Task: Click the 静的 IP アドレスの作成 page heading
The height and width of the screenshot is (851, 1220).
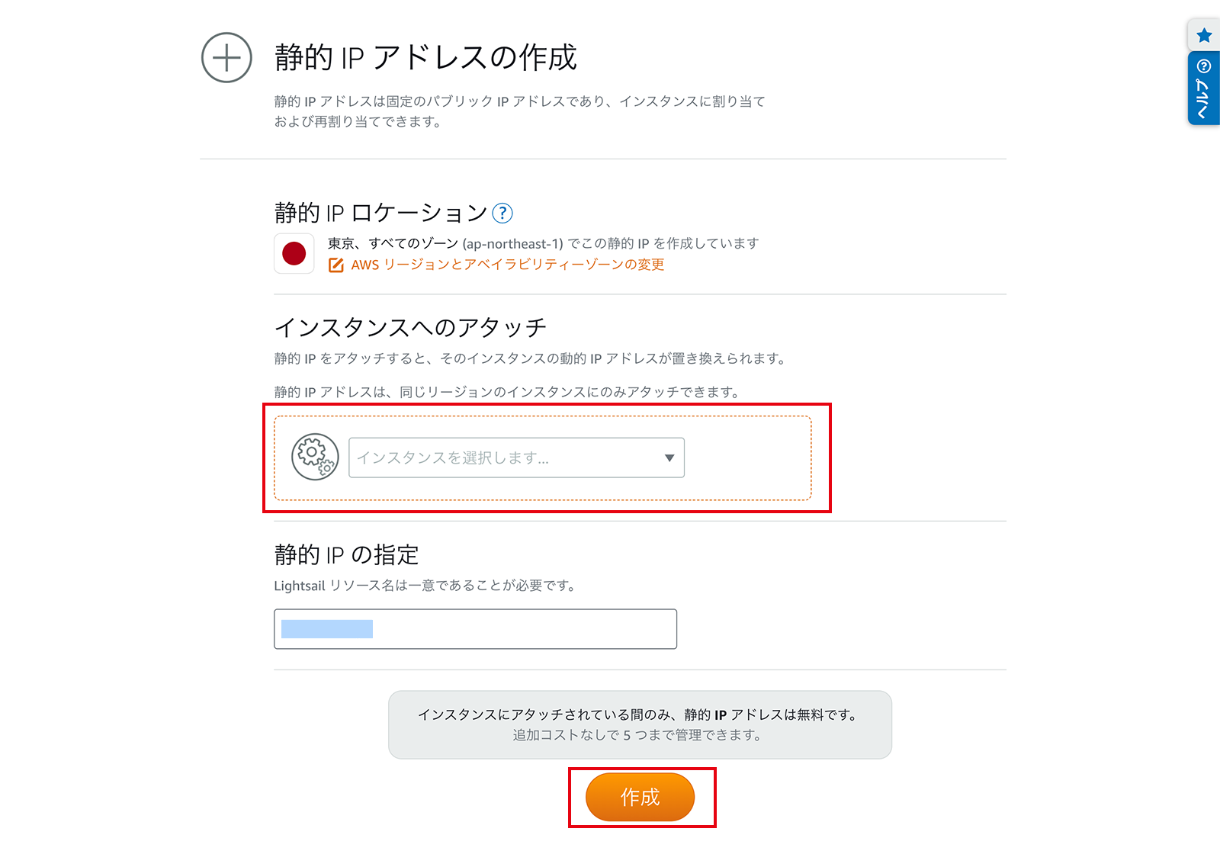Action: (425, 58)
